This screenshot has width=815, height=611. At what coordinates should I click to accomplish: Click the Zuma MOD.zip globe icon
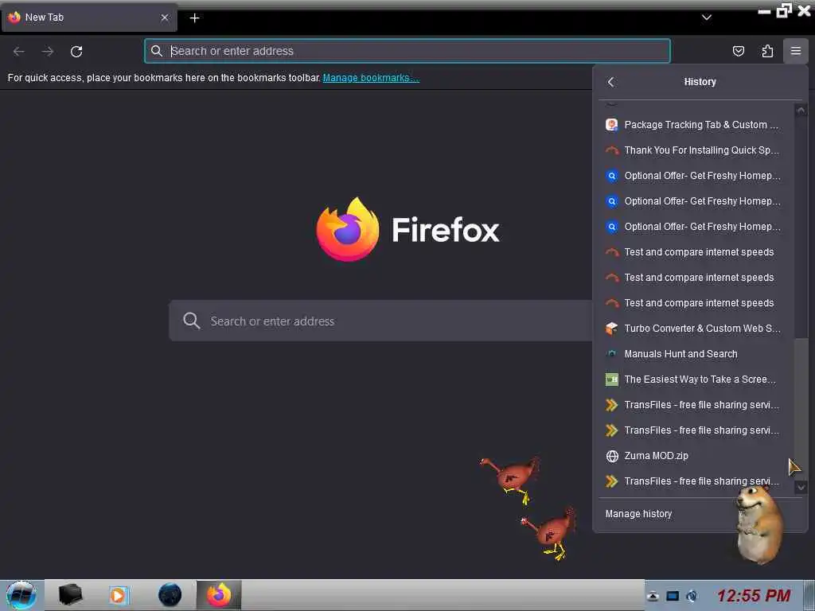click(x=612, y=456)
